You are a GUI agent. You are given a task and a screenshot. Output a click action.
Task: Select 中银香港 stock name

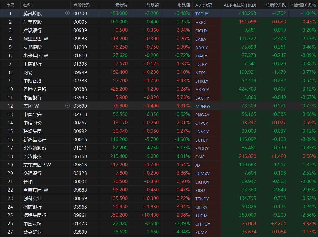pos(33,81)
